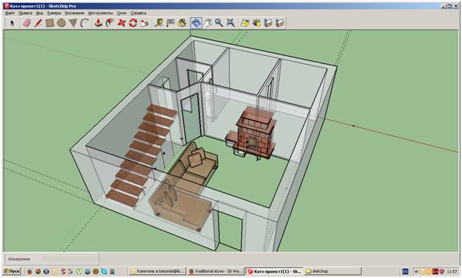The height and width of the screenshot is (278, 462).
Task: Select the red Move tool
Action: click(121, 23)
